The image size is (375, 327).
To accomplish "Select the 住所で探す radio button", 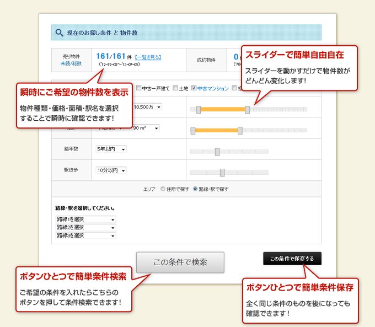I will click(x=163, y=189).
